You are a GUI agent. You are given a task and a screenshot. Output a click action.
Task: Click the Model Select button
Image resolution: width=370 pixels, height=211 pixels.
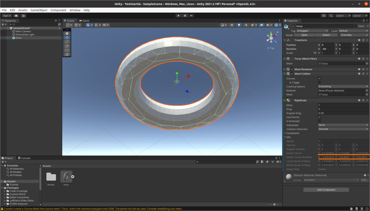click(x=326, y=35)
